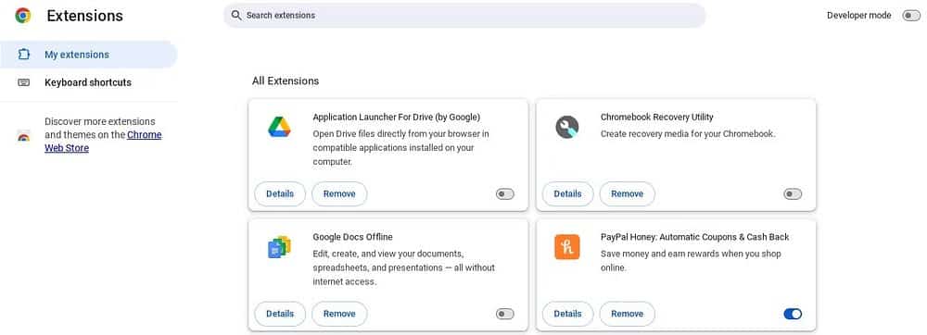Click the Keyboard shortcuts keyboard icon
927x335 pixels.
point(24,82)
